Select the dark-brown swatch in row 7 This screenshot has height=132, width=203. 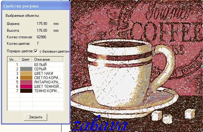(x=26, y=91)
